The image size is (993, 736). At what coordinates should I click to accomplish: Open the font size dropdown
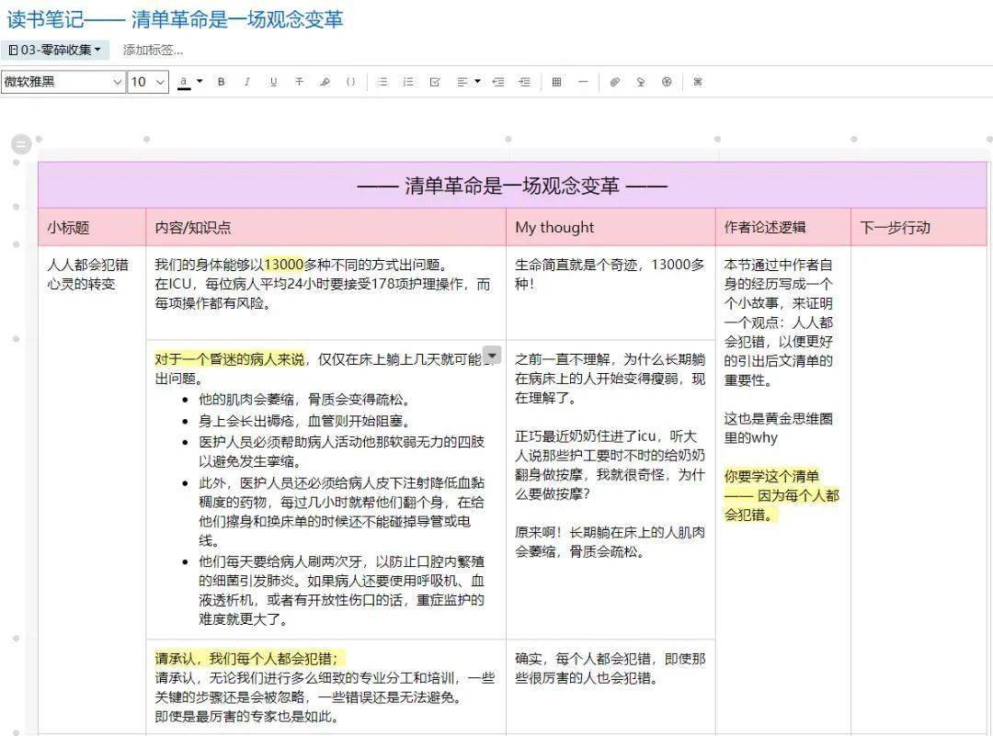pos(147,82)
